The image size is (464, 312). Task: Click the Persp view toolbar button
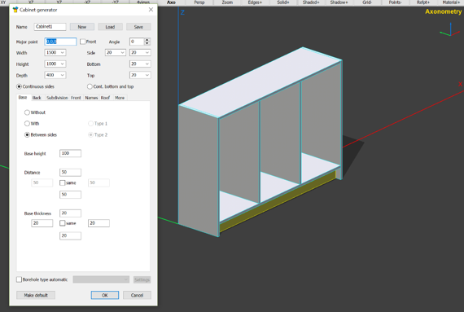pos(199,2)
